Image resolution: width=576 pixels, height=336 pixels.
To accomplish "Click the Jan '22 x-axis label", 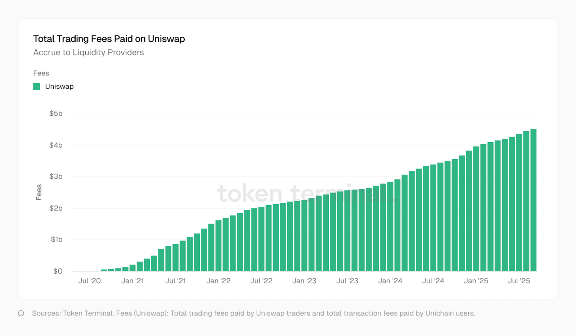I will click(x=218, y=281).
